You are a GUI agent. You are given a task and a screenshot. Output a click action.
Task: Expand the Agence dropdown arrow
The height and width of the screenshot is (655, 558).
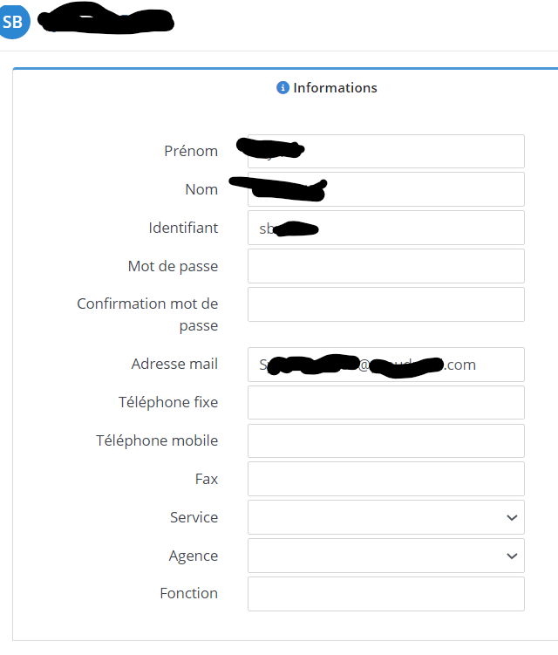coord(512,556)
